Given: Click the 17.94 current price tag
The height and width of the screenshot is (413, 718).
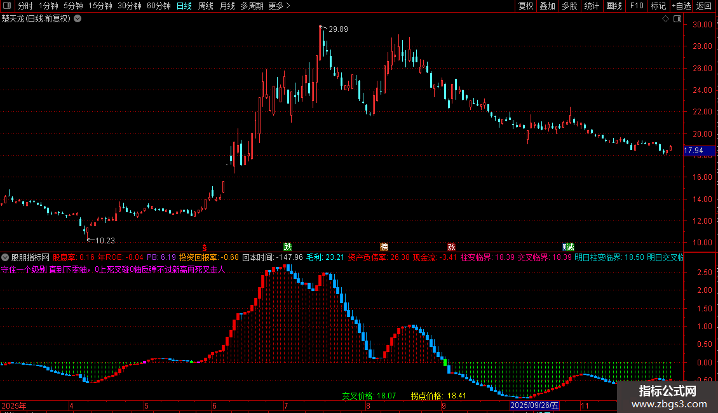Looking at the screenshot, I should pyautogui.click(x=699, y=151).
